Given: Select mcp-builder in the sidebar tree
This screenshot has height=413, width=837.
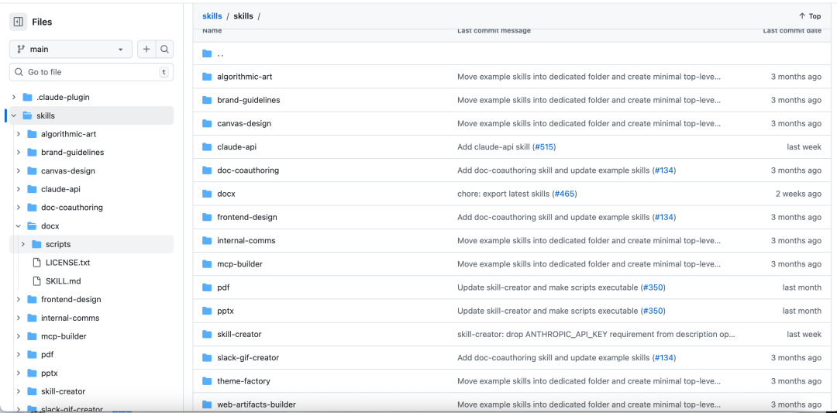Looking at the screenshot, I should (64, 336).
